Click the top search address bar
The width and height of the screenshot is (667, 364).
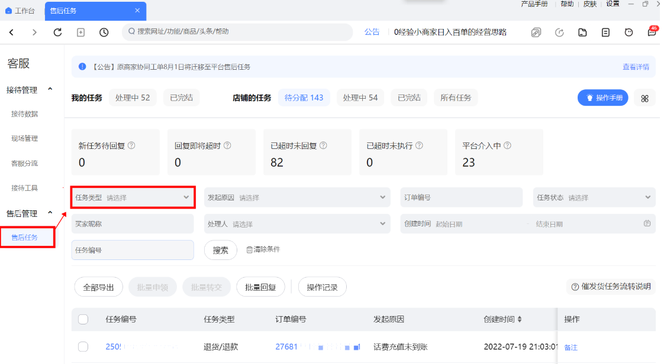[237, 32]
